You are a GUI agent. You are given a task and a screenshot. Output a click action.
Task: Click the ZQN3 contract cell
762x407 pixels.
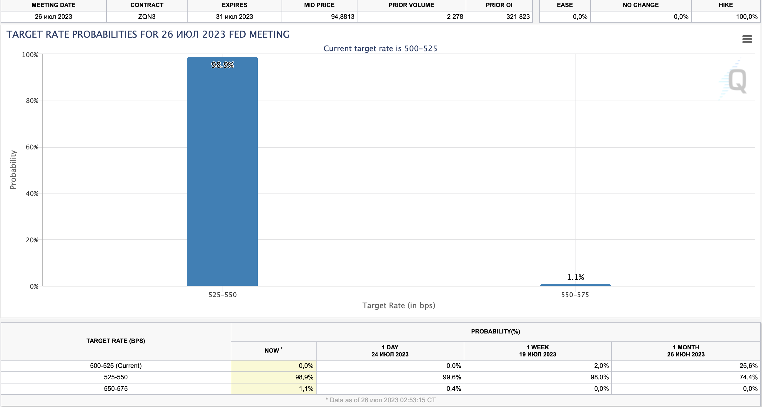tap(147, 16)
